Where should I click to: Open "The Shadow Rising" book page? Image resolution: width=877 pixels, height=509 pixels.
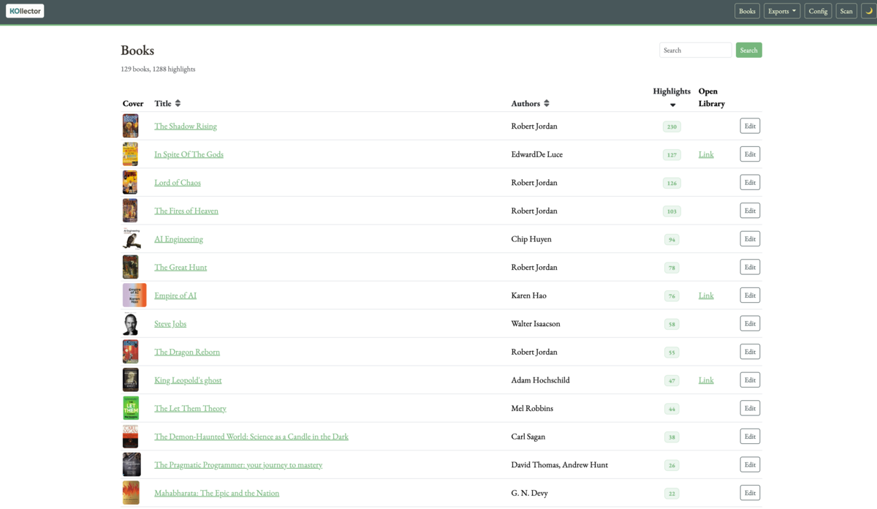185,126
